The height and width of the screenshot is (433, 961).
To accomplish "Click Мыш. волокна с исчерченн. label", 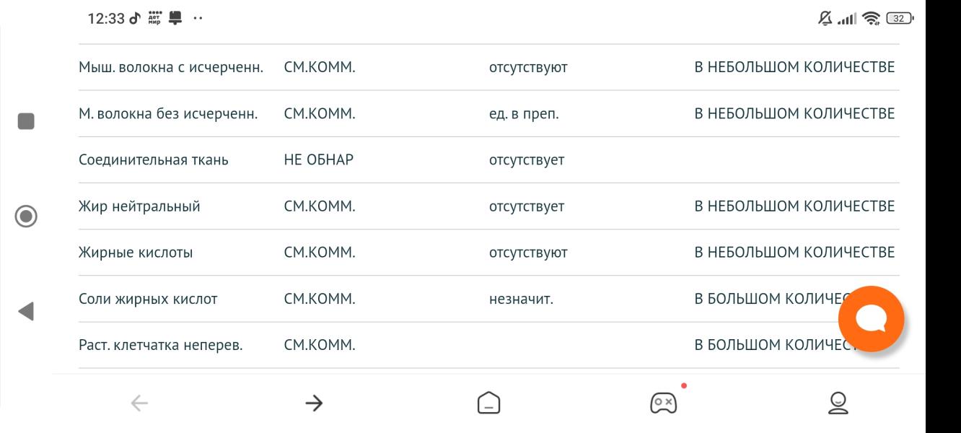I will [170, 68].
